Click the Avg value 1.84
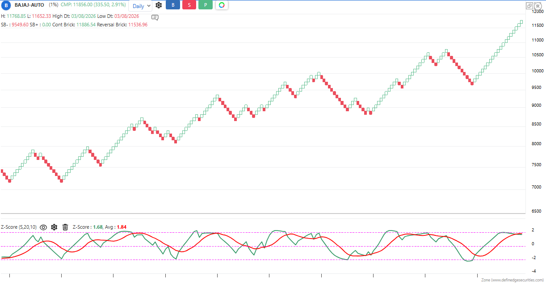546x285 pixels. coord(122,227)
